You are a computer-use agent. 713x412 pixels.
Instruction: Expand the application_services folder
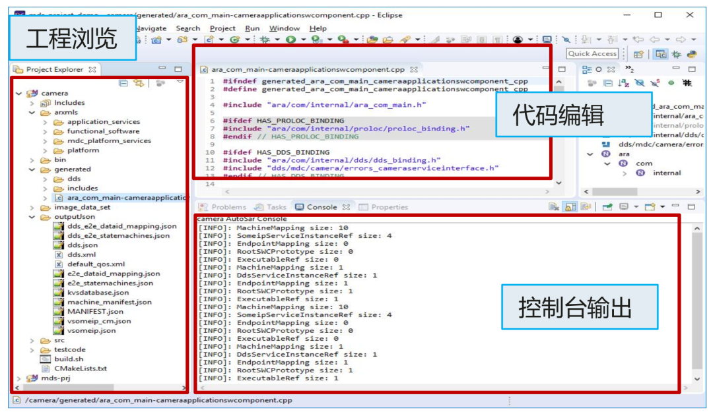point(45,122)
